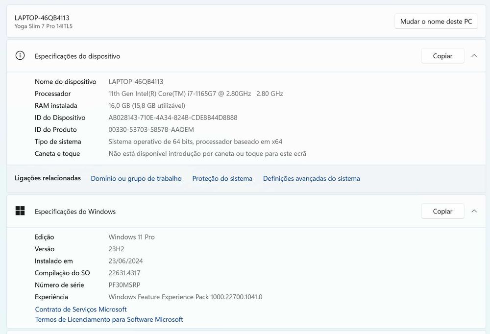Click the Compilação do SO label
This screenshot has height=334, width=490.
pos(62,273)
